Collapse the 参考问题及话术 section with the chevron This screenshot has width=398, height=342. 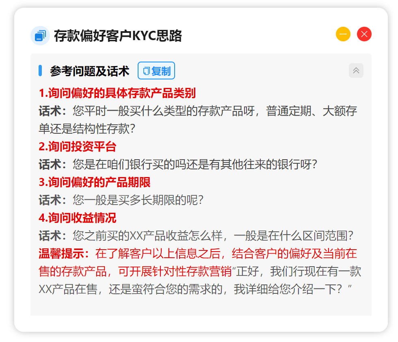tap(356, 71)
